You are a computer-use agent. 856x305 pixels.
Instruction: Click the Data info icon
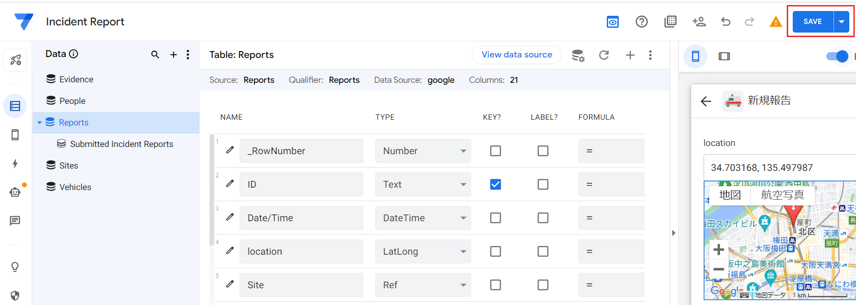point(73,54)
